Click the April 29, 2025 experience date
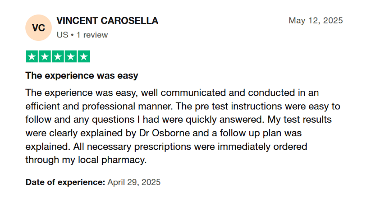The height and width of the screenshot is (202, 375). [134, 182]
